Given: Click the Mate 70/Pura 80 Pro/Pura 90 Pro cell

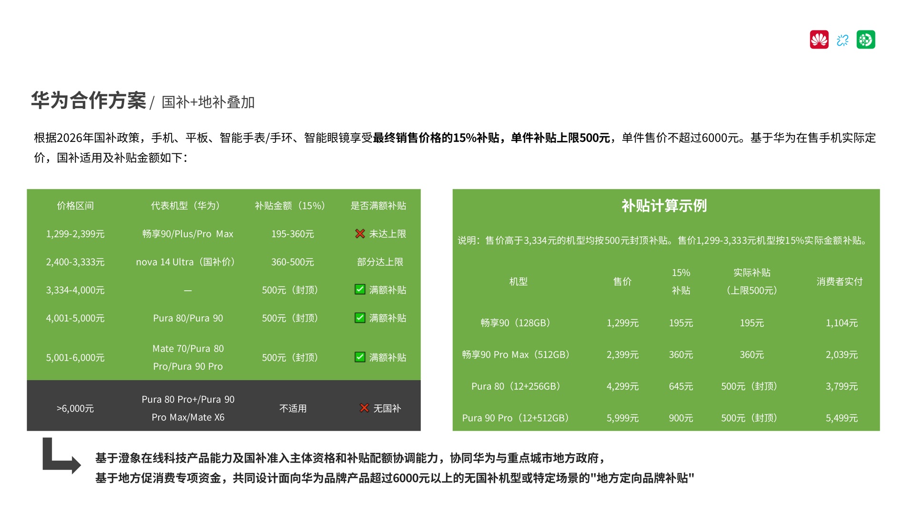Looking at the screenshot, I should pos(188,357).
